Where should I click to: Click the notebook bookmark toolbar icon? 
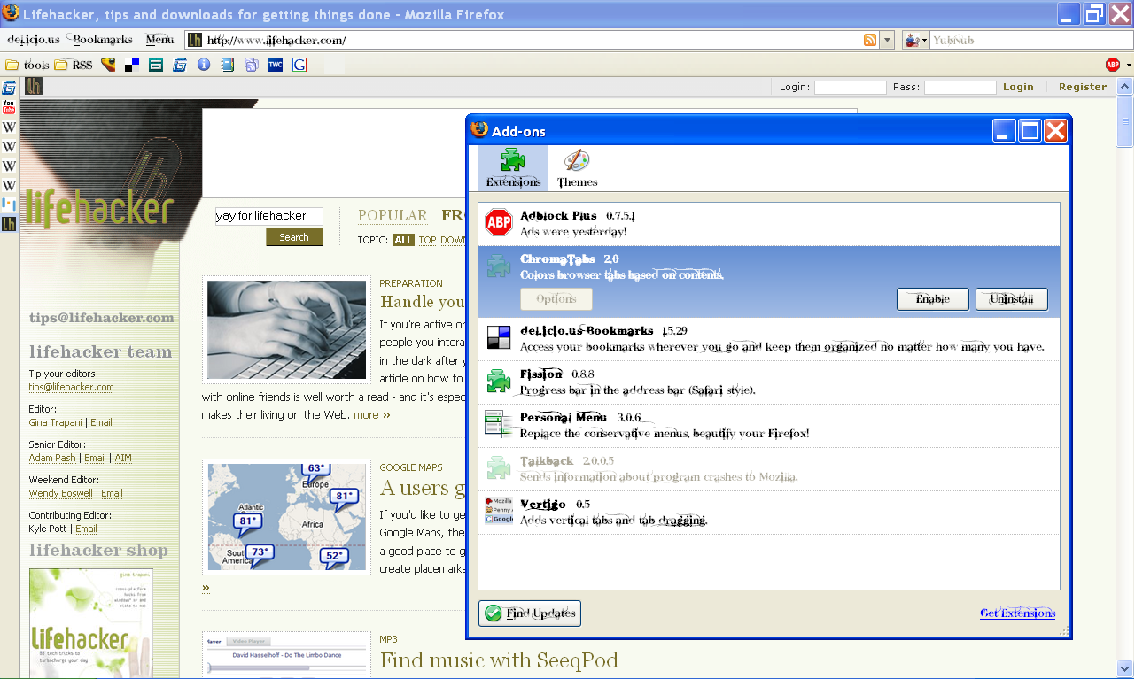click(228, 65)
